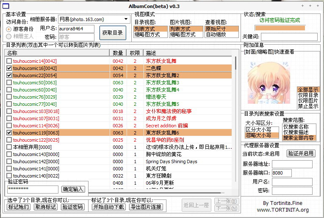
Task: Click the anime girl cover thumbnail
Action: (x=269, y=83)
